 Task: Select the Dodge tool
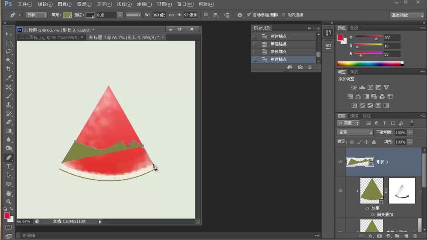(x=9, y=148)
